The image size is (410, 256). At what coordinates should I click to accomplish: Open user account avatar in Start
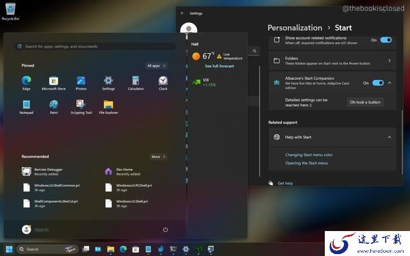tap(26, 229)
